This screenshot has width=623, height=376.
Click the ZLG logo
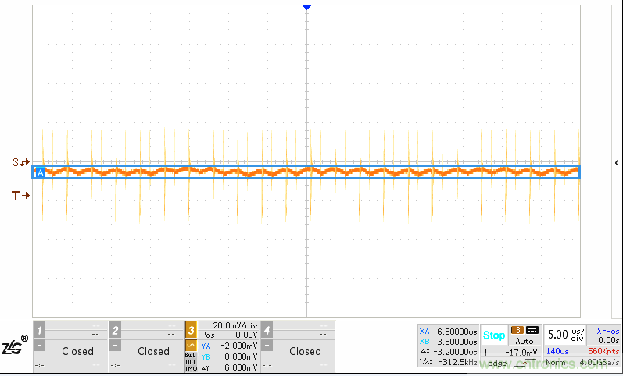[15, 346]
